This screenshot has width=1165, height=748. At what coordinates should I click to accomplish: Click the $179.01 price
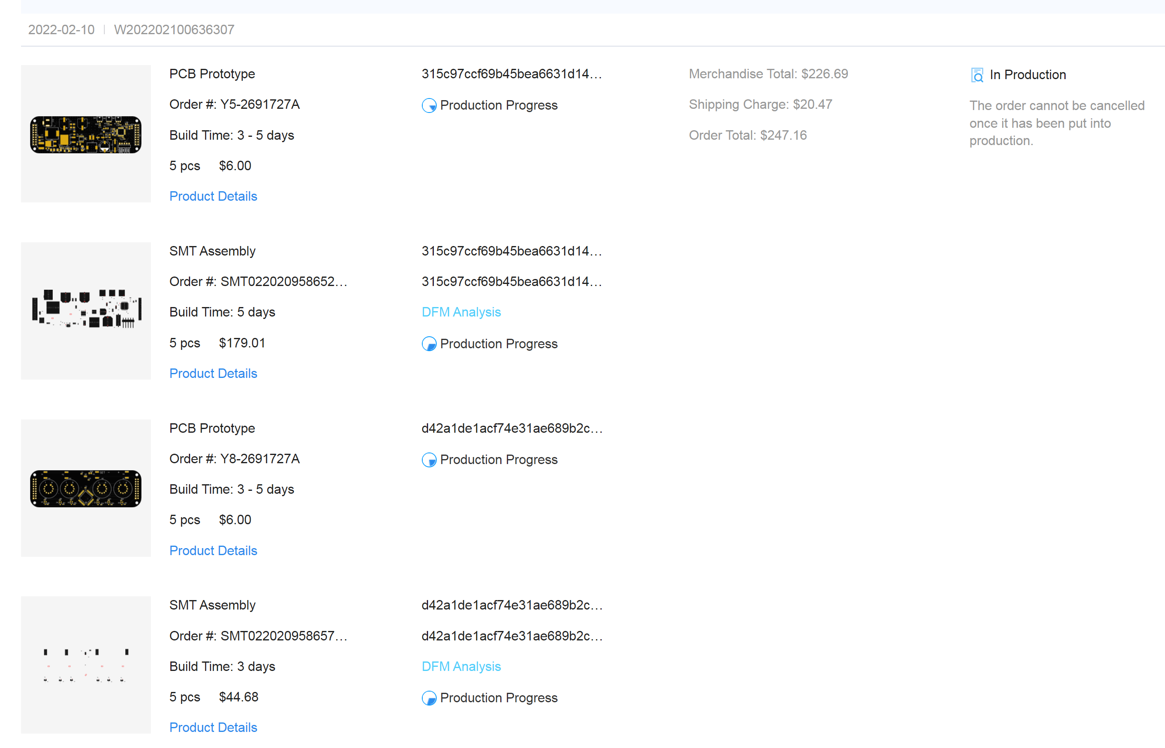(242, 343)
